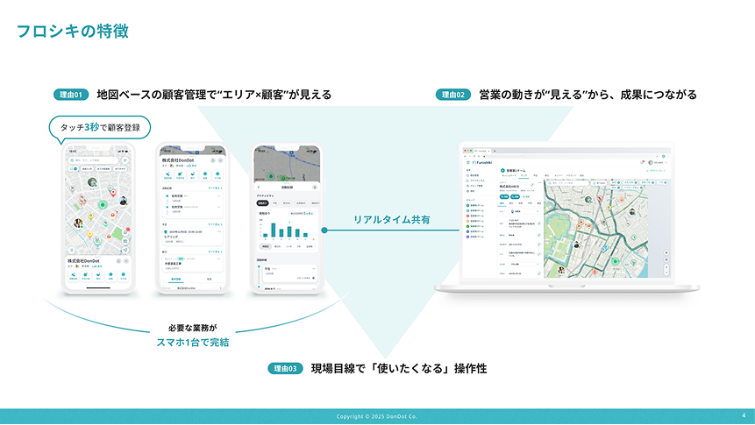Viewport: 755px width, 425px height.
Task: Tap topmost すべて見る link on middle phone
Action: click(x=215, y=188)
